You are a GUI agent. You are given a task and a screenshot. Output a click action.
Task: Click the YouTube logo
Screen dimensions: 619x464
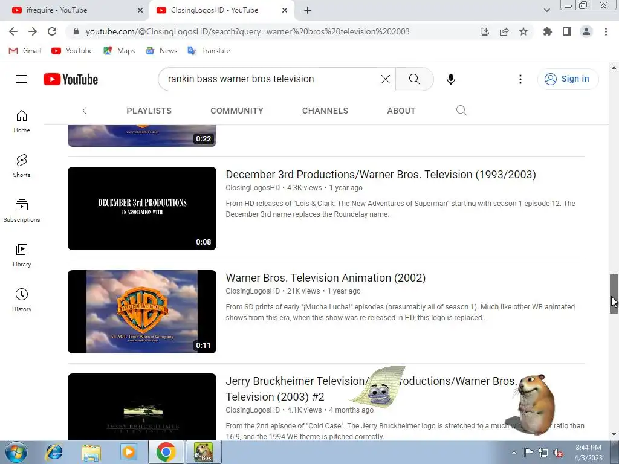[71, 79]
